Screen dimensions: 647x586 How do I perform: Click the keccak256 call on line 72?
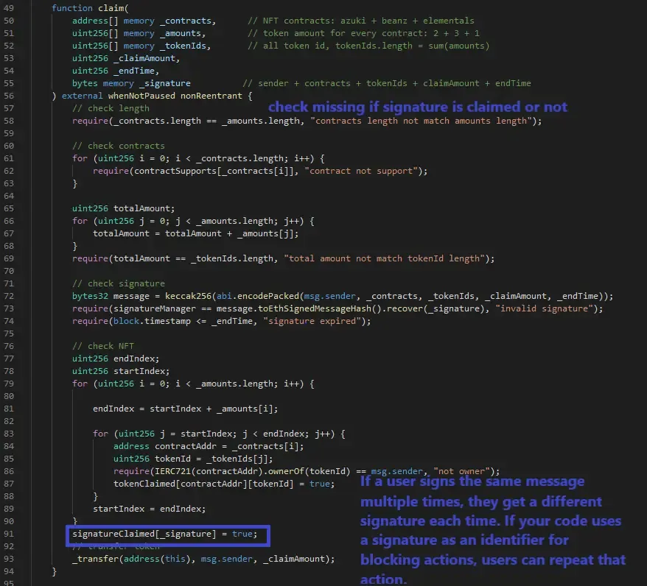point(190,295)
